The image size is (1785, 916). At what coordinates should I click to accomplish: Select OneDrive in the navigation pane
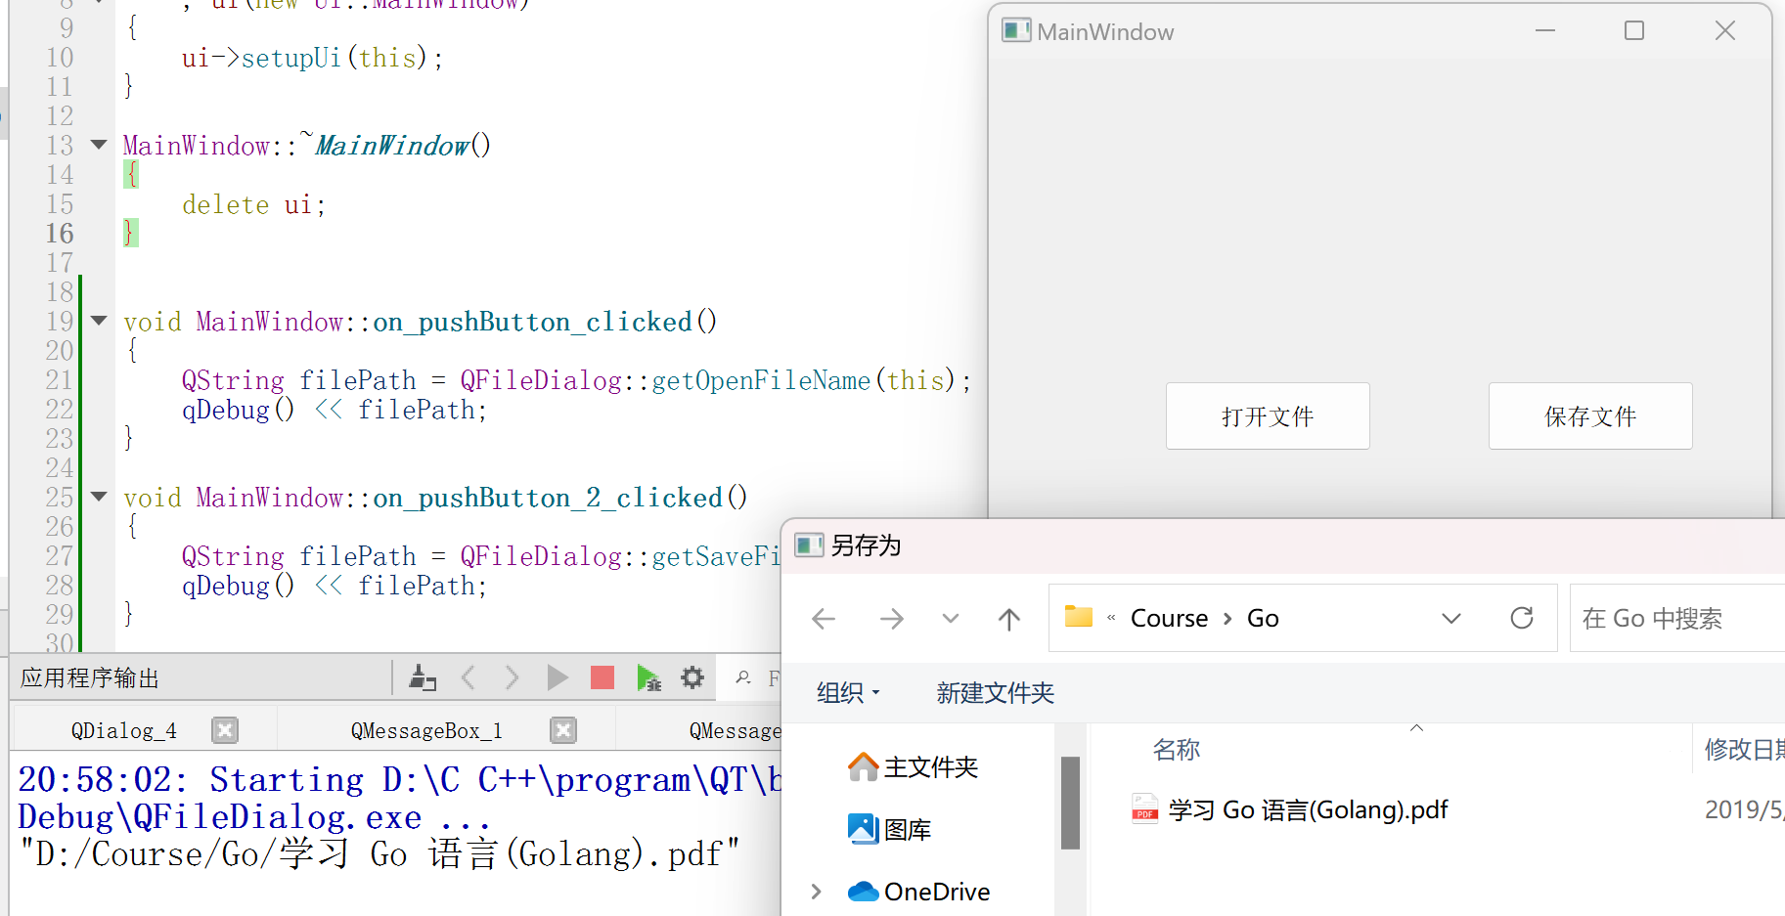click(x=918, y=892)
